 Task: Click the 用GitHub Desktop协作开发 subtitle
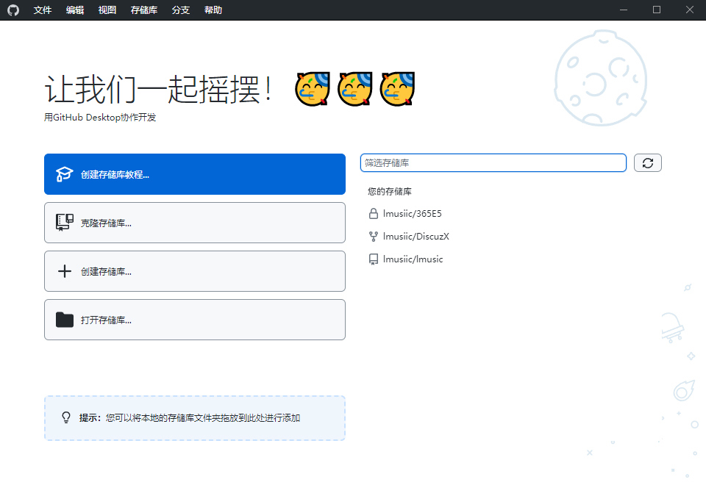(x=100, y=118)
